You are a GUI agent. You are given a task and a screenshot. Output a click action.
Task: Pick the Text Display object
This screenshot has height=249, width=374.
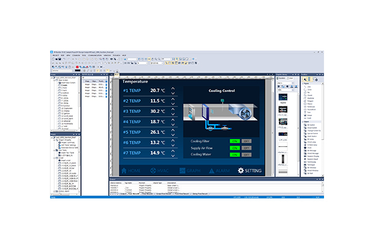tap(311, 162)
